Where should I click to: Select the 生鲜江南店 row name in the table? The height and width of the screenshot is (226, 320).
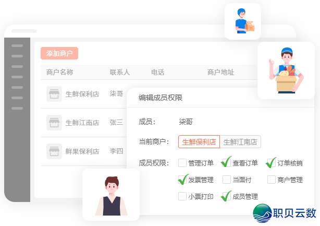(82, 123)
